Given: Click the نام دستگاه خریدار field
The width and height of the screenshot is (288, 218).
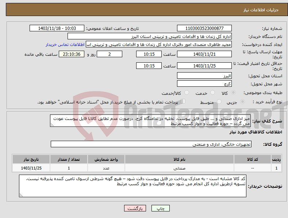Looking at the screenshot, I should (150, 36).
